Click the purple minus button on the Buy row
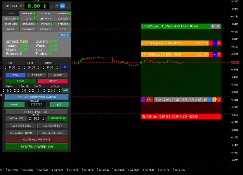This screenshot has width=243, height=175. [143, 100]
